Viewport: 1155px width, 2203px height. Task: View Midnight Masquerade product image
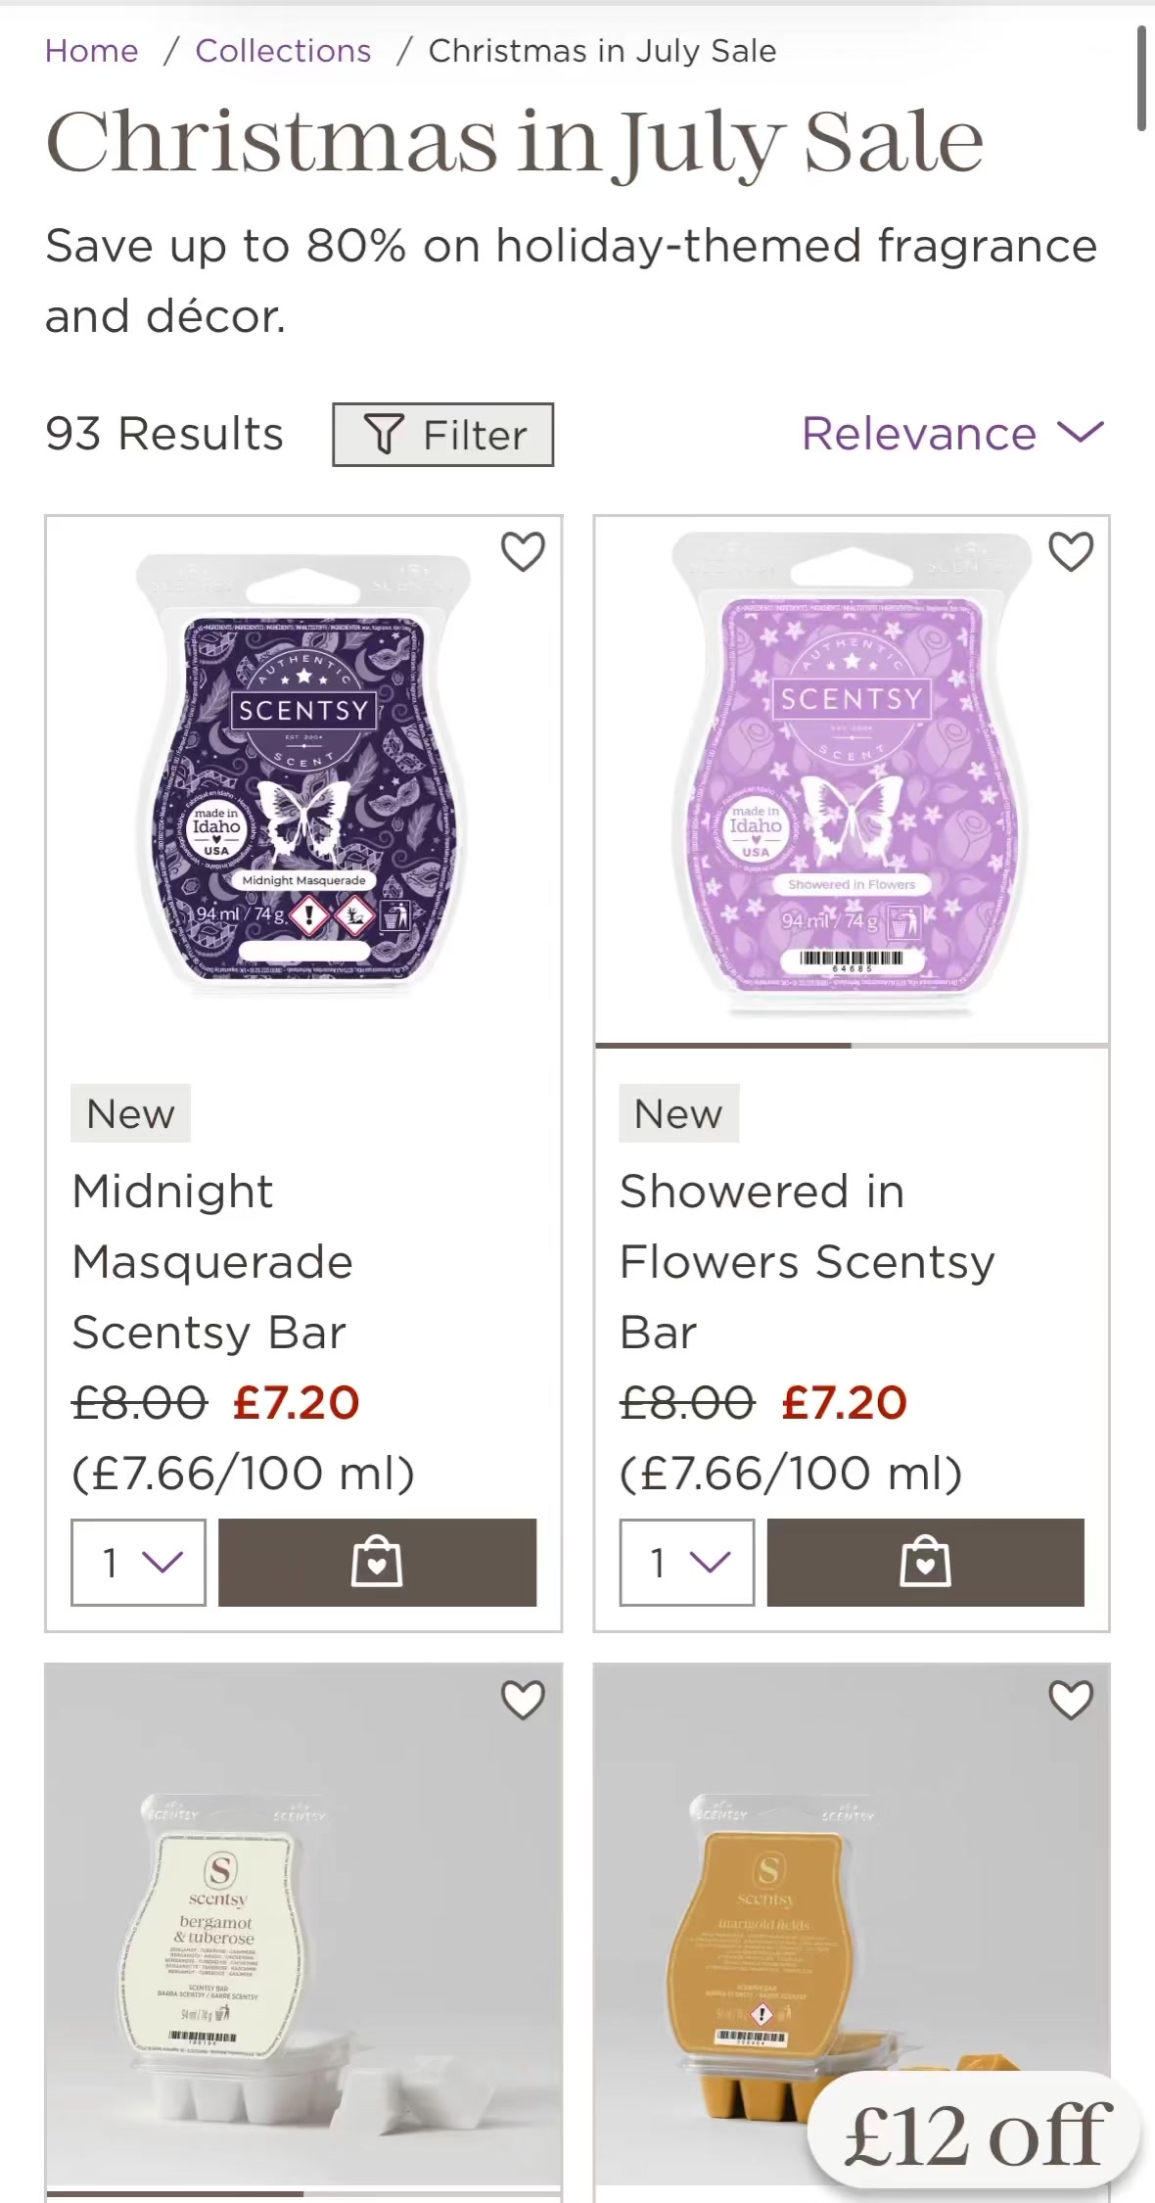pyautogui.click(x=303, y=773)
